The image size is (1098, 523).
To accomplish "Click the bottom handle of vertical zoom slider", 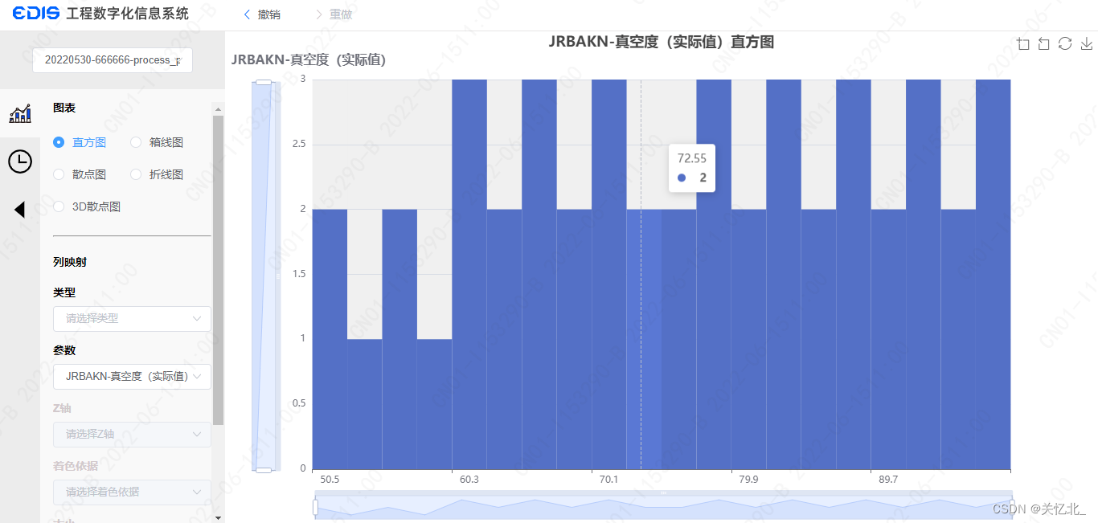I will coord(264,469).
